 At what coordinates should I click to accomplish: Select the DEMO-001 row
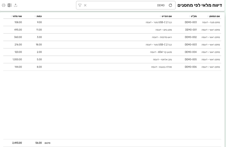point(112,30)
